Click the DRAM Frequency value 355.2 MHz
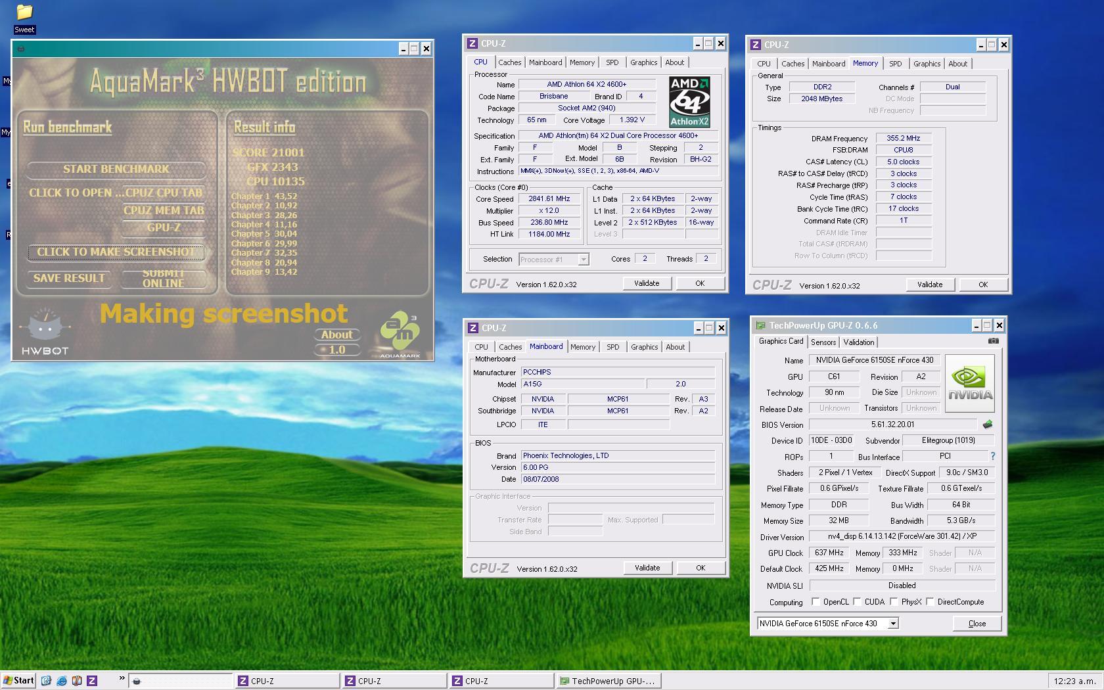Screen dimensions: 1104x690 pyautogui.click(x=903, y=139)
